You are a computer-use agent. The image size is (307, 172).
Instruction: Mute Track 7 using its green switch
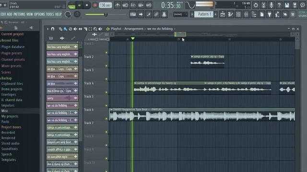pos(106,132)
